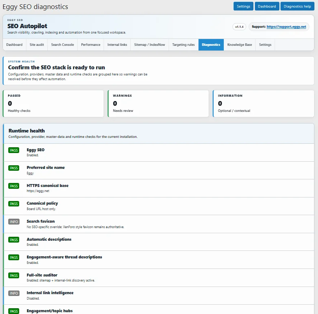
Task: Select the 'Preferred site name' title
Action: 45,167
